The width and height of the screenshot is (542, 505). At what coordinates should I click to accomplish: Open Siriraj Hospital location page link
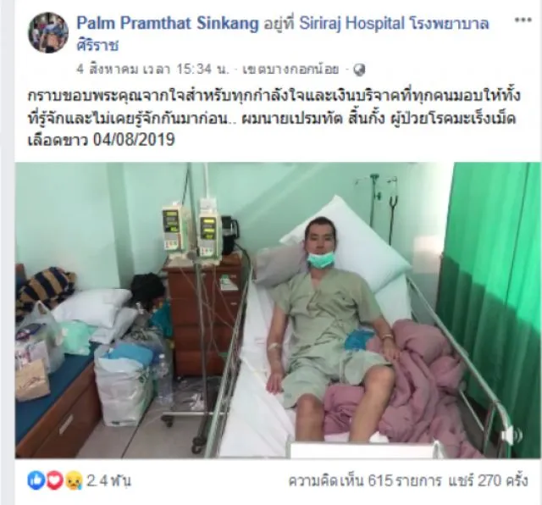[351, 24]
